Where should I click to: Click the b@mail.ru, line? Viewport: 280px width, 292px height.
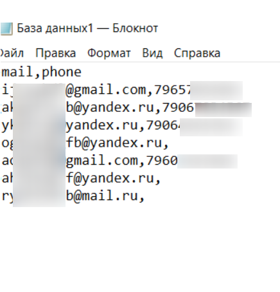(105, 196)
